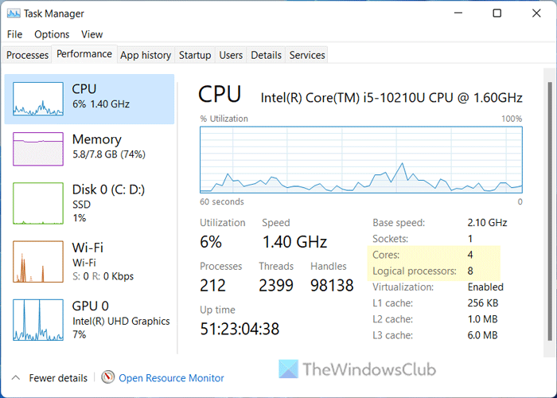Open the Services tab
The height and width of the screenshot is (398, 557).
click(x=307, y=55)
